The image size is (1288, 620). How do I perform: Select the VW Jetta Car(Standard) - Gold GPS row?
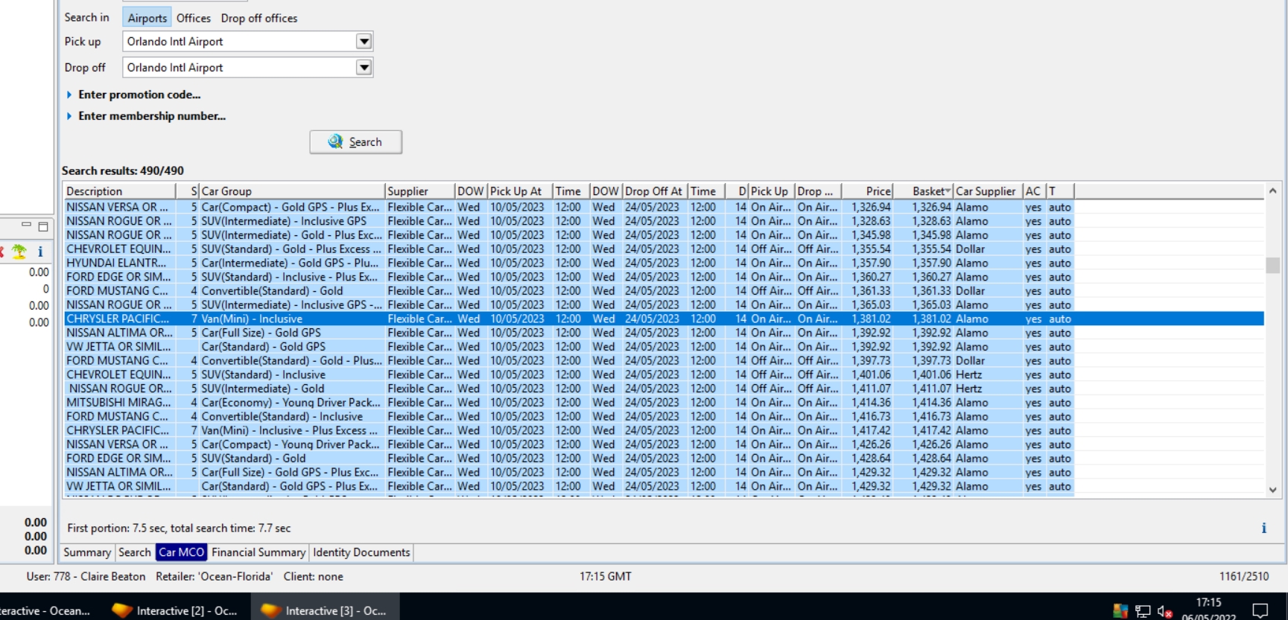[664, 347]
